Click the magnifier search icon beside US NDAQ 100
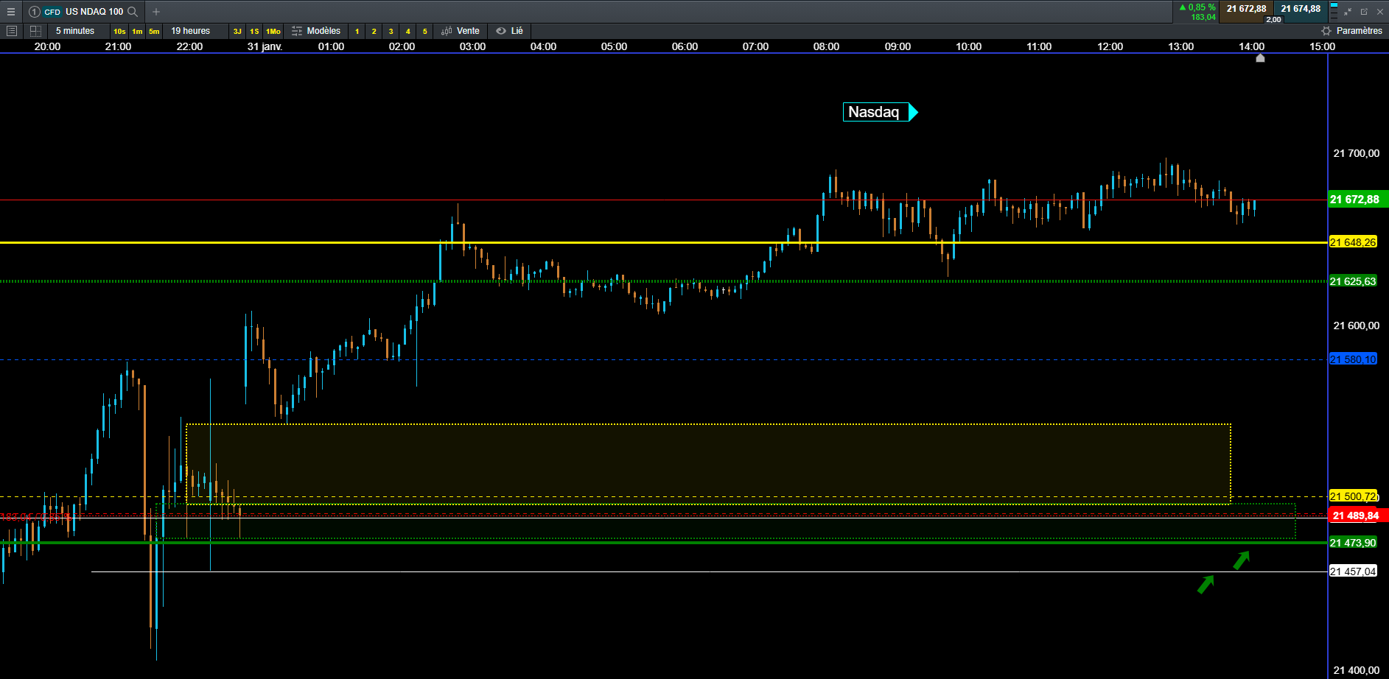This screenshot has height=679, width=1389. coord(133,12)
